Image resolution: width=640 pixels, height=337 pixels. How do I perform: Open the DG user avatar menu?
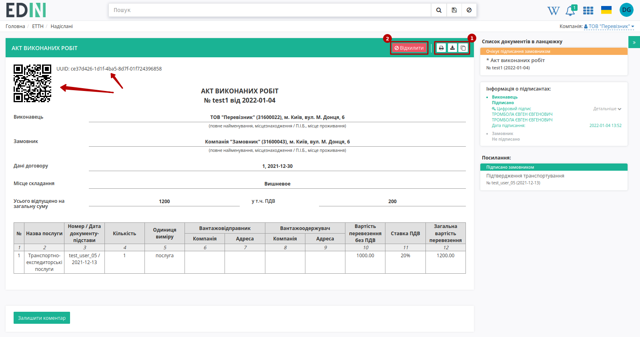click(x=626, y=10)
